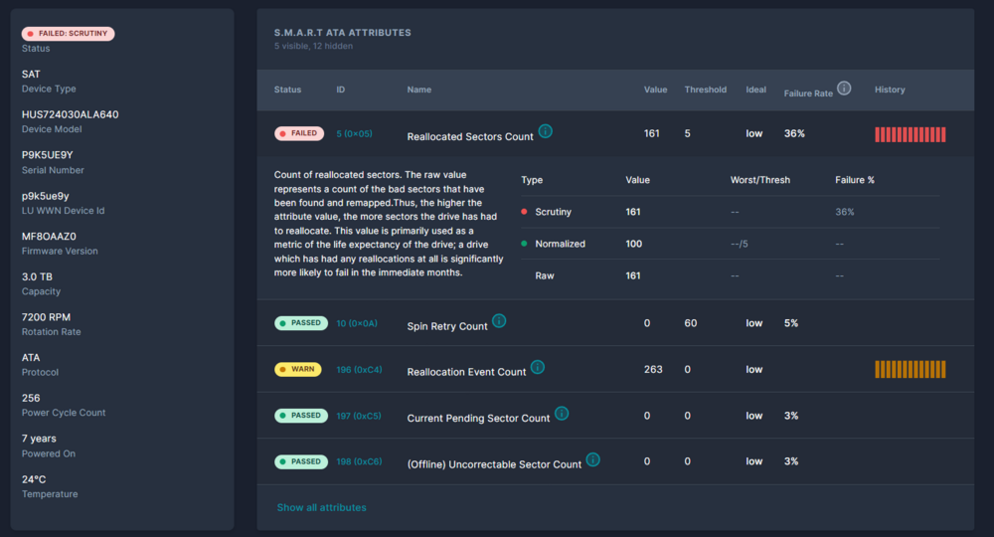Click the History column header
The image size is (994, 537).
(x=890, y=89)
